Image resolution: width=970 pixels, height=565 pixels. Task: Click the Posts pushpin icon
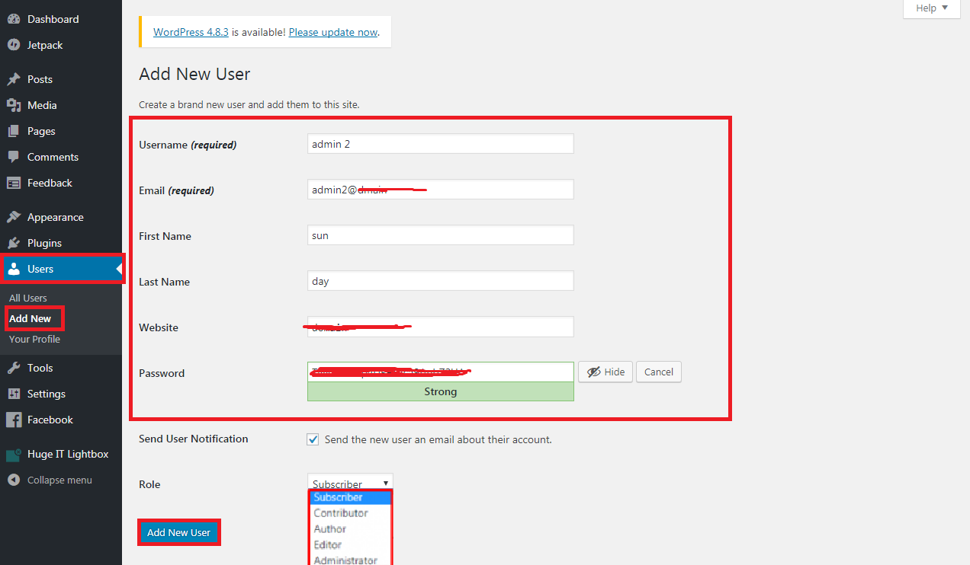pos(13,79)
